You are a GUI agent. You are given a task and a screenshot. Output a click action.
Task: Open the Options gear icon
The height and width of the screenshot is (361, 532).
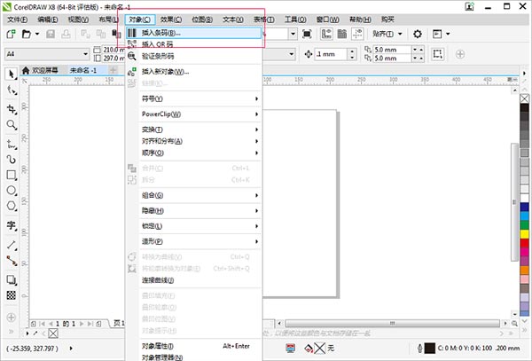coord(418,34)
